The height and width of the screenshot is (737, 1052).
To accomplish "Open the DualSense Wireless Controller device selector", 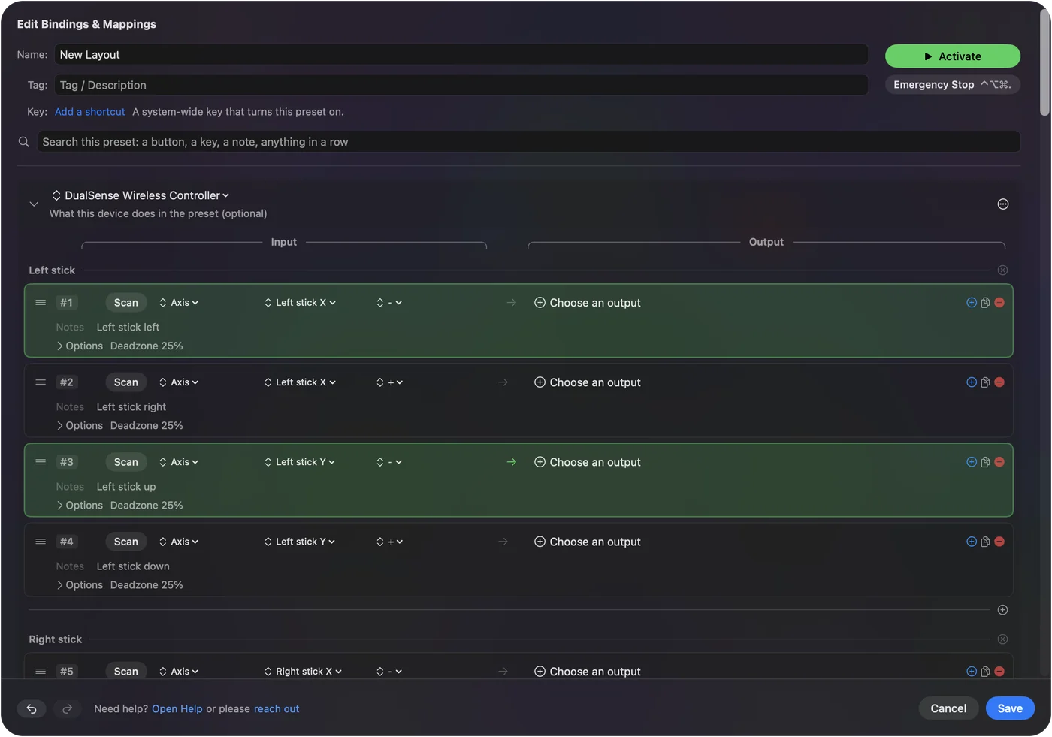I will pos(141,195).
